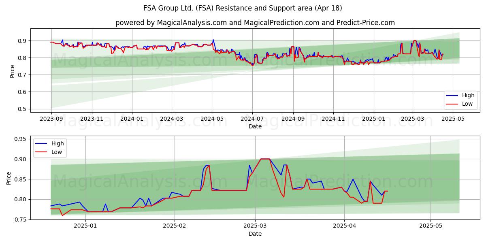Image resolution: width=486 pixels, height=243 pixels.
Task: Click the top chart's 'Date' axis label
Action: point(255,126)
